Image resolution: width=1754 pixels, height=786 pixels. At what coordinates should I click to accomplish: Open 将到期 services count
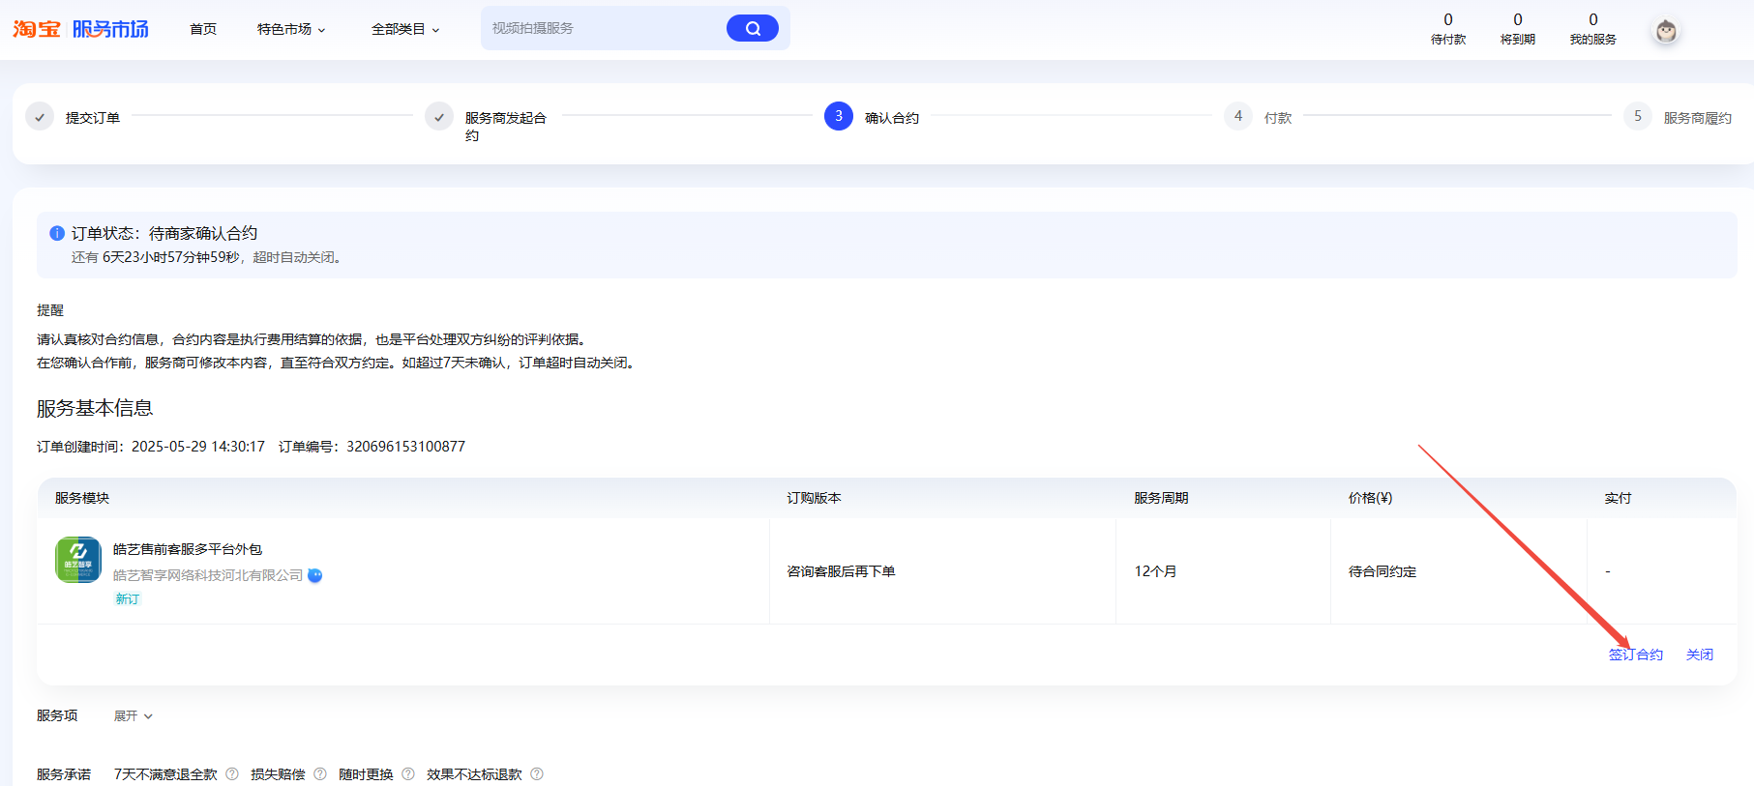click(x=1518, y=29)
